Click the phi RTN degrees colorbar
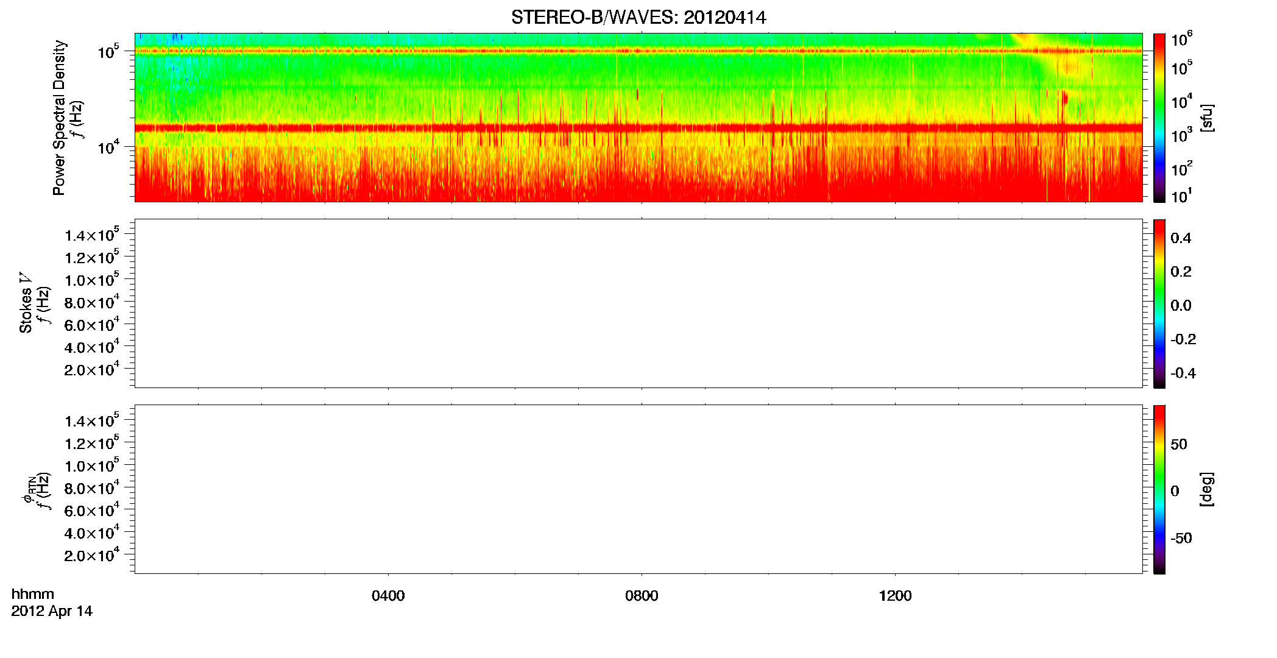Viewport: 1277px width, 658px height. pyautogui.click(x=1159, y=489)
